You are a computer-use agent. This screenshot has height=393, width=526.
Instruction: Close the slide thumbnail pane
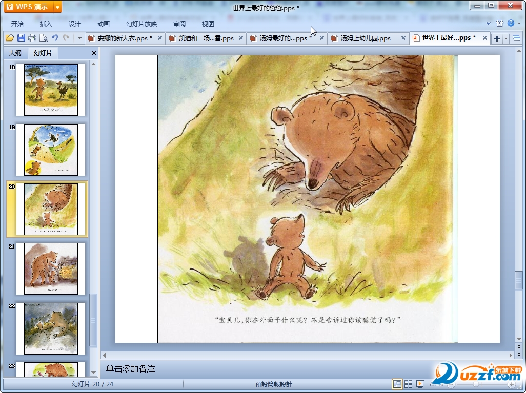point(94,53)
